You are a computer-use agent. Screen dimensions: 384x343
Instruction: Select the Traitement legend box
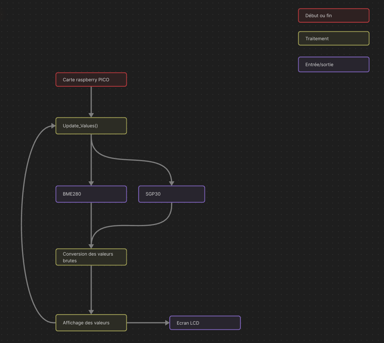point(333,38)
